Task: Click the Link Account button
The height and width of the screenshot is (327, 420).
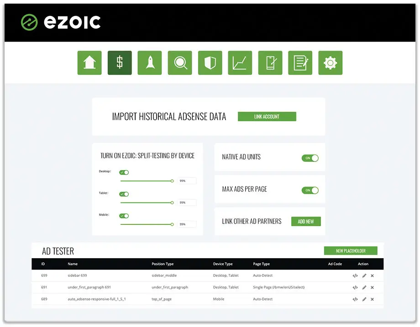Action: (267, 116)
